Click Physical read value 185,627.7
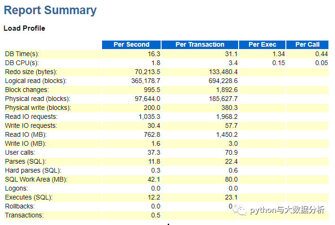This screenshot has height=225, width=335. click(223, 99)
